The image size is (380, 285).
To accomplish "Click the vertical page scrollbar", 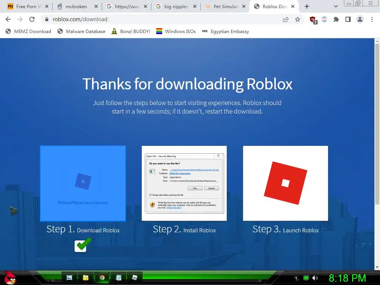I will 377,124.
